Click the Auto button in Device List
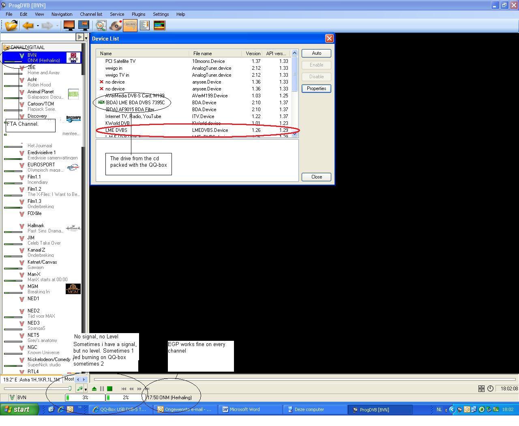This screenshot has width=519, height=426. [316, 53]
